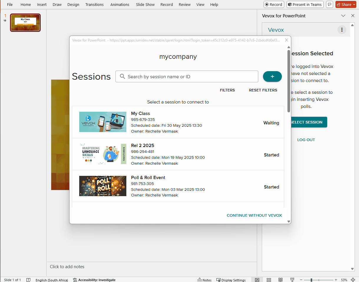Switch to Slide Sorter view

coord(269,280)
